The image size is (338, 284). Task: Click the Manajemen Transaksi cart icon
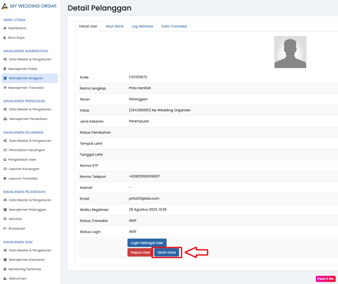(5, 88)
